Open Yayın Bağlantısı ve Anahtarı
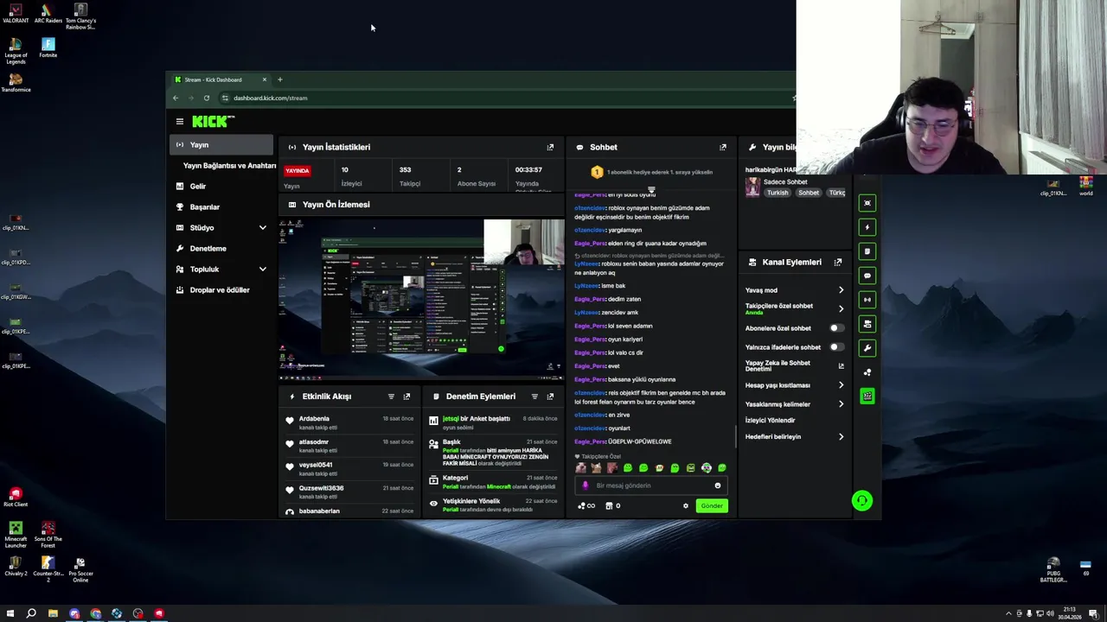Image resolution: width=1107 pixels, height=622 pixels. click(x=229, y=166)
